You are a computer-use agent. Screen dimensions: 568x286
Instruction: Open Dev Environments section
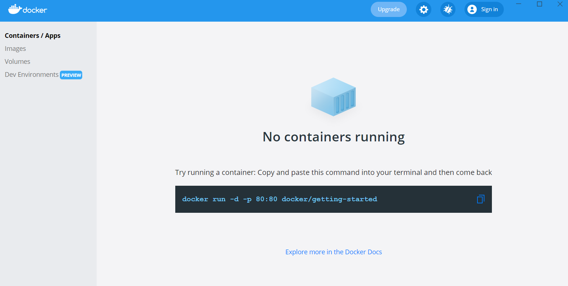click(x=32, y=75)
